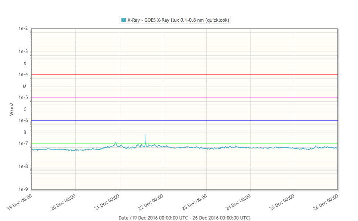Select the "1e-7" y-axis label
The height and width of the screenshot is (221, 358).
[23, 144]
